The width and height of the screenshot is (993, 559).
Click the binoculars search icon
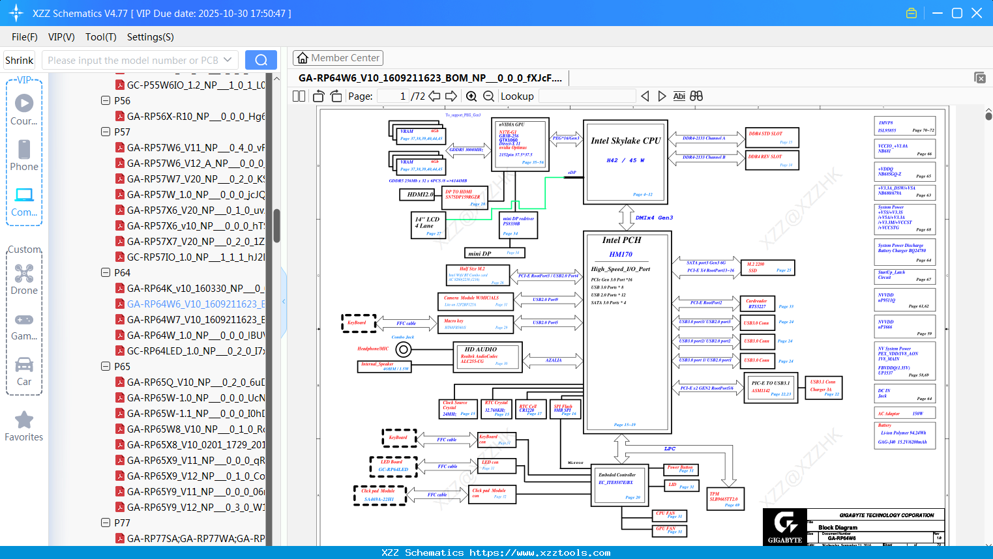pyautogui.click(x=696, y=96)
